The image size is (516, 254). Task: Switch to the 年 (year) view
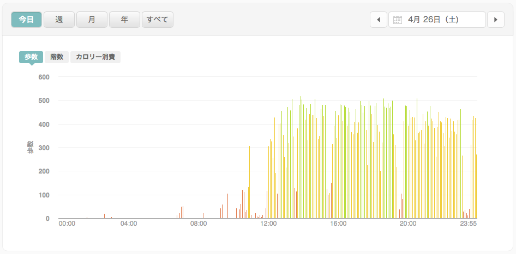(124, 20)
